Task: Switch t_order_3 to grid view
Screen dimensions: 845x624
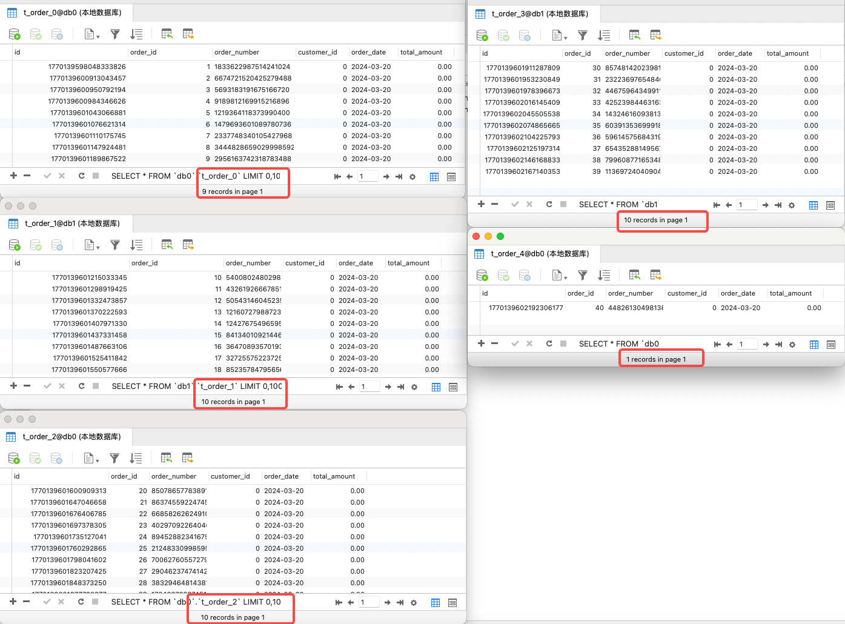Action: [x=814, y=205]
